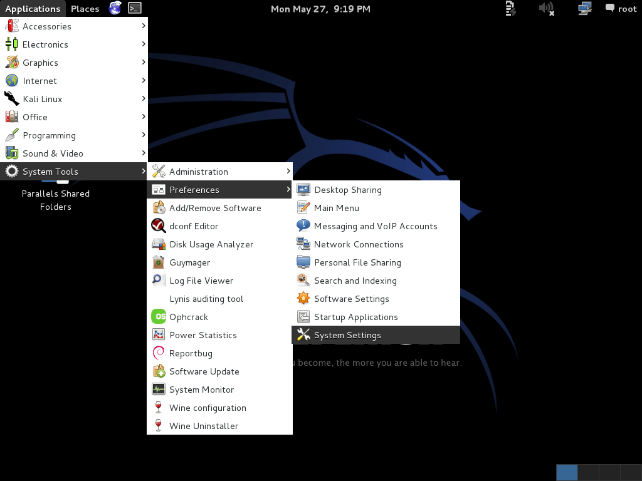Expand the Internet submenu arrow

[144, 80]
